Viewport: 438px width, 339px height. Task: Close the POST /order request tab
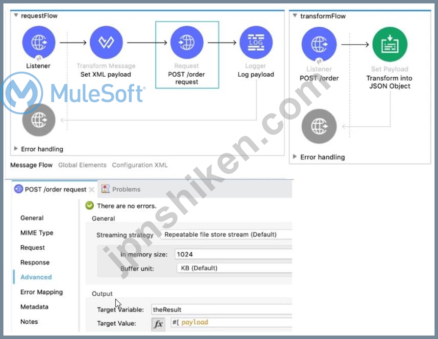tap(91, 189)
